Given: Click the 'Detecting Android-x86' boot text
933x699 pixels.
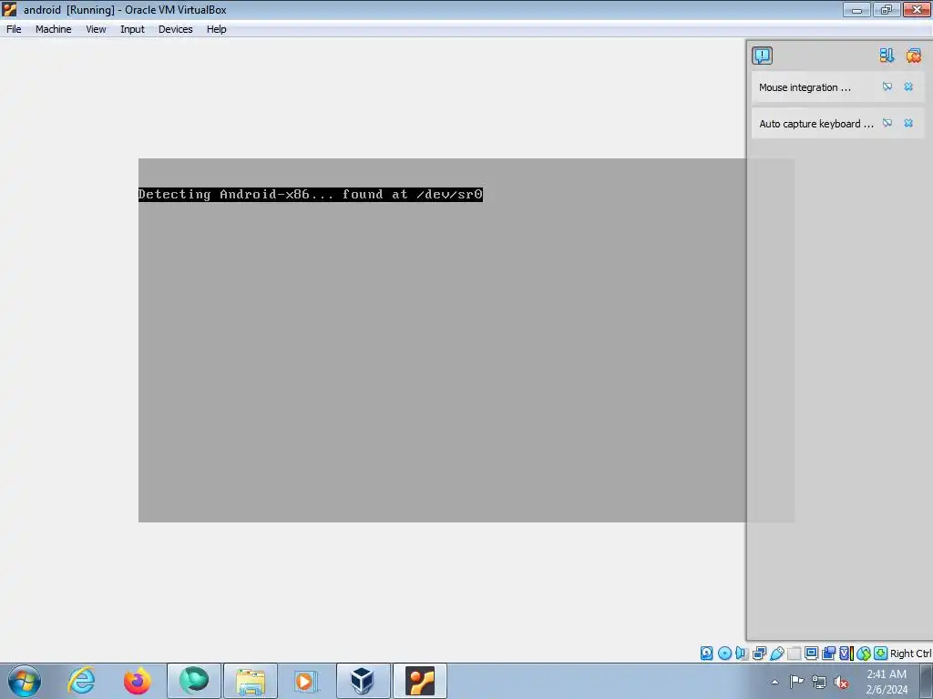Looking at the screenshot, I should tap(310, 195).
